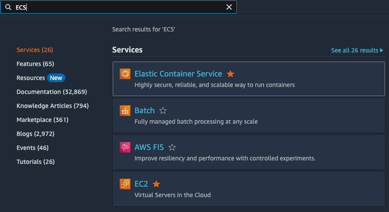Image resolution: width=389 pixels, height=212 pixels.
Task: Favorite AWS FIS with the star
Action: tap(172, 147)
